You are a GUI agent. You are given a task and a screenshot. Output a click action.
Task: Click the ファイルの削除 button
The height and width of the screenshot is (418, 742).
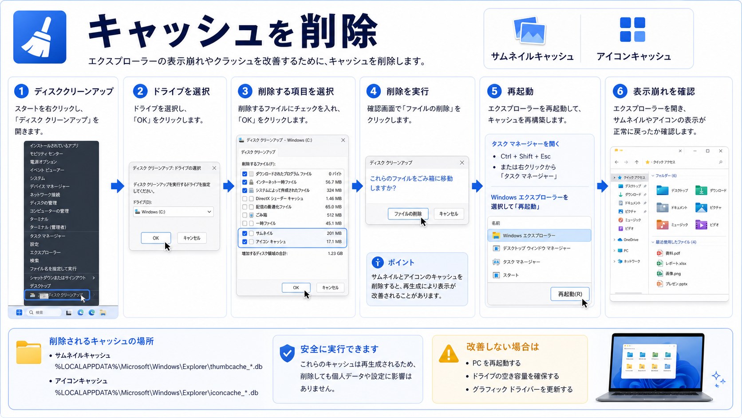pyautogui.click(x=408, y=214)
